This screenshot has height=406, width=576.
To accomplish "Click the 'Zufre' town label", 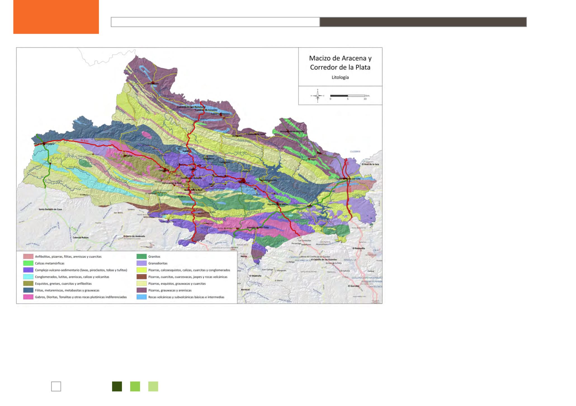I will coord(310,206).
